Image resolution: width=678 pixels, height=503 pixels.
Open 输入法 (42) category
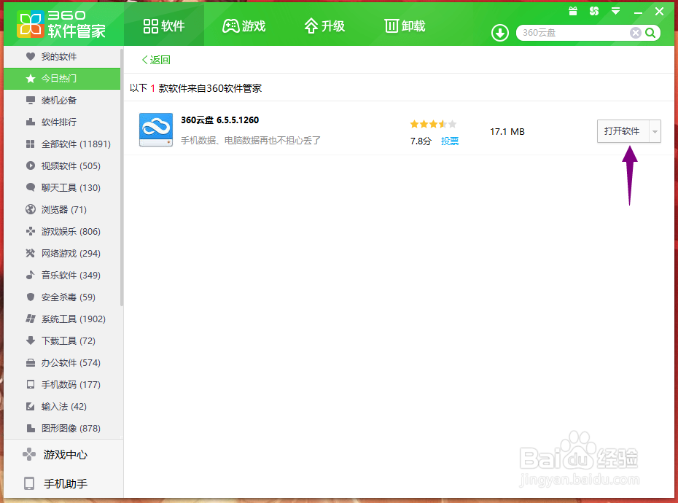point(62,407)
